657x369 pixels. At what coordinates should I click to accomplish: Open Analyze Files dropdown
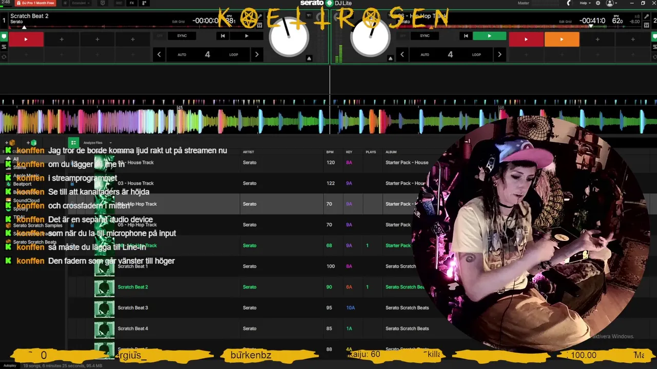pyautogui.click(x=97, y=143)
